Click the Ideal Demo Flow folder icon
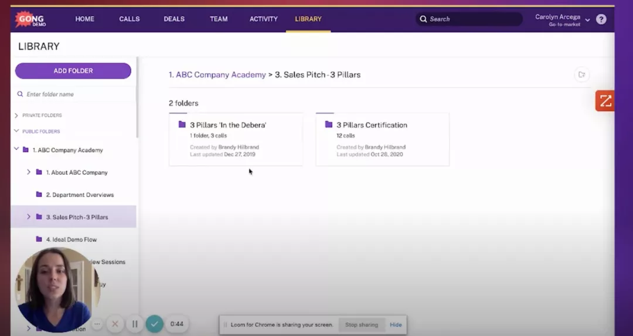Screen dimensions: 633x336 [x=39, y=239]
